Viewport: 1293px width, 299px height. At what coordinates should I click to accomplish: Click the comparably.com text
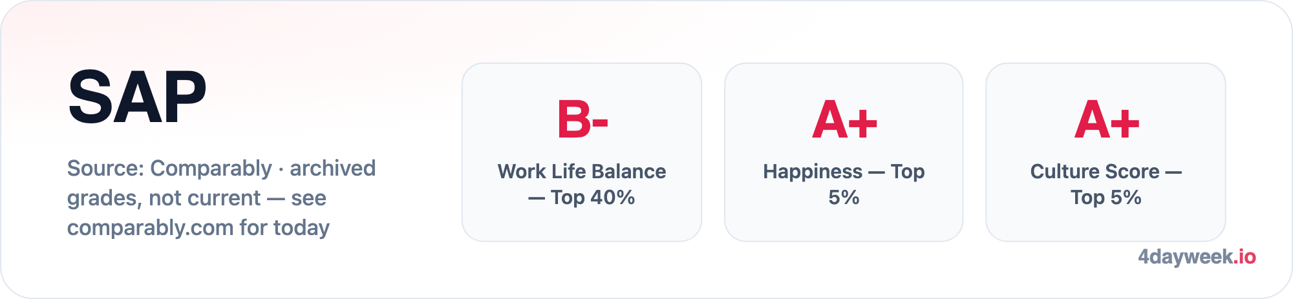tap(151, 228)
